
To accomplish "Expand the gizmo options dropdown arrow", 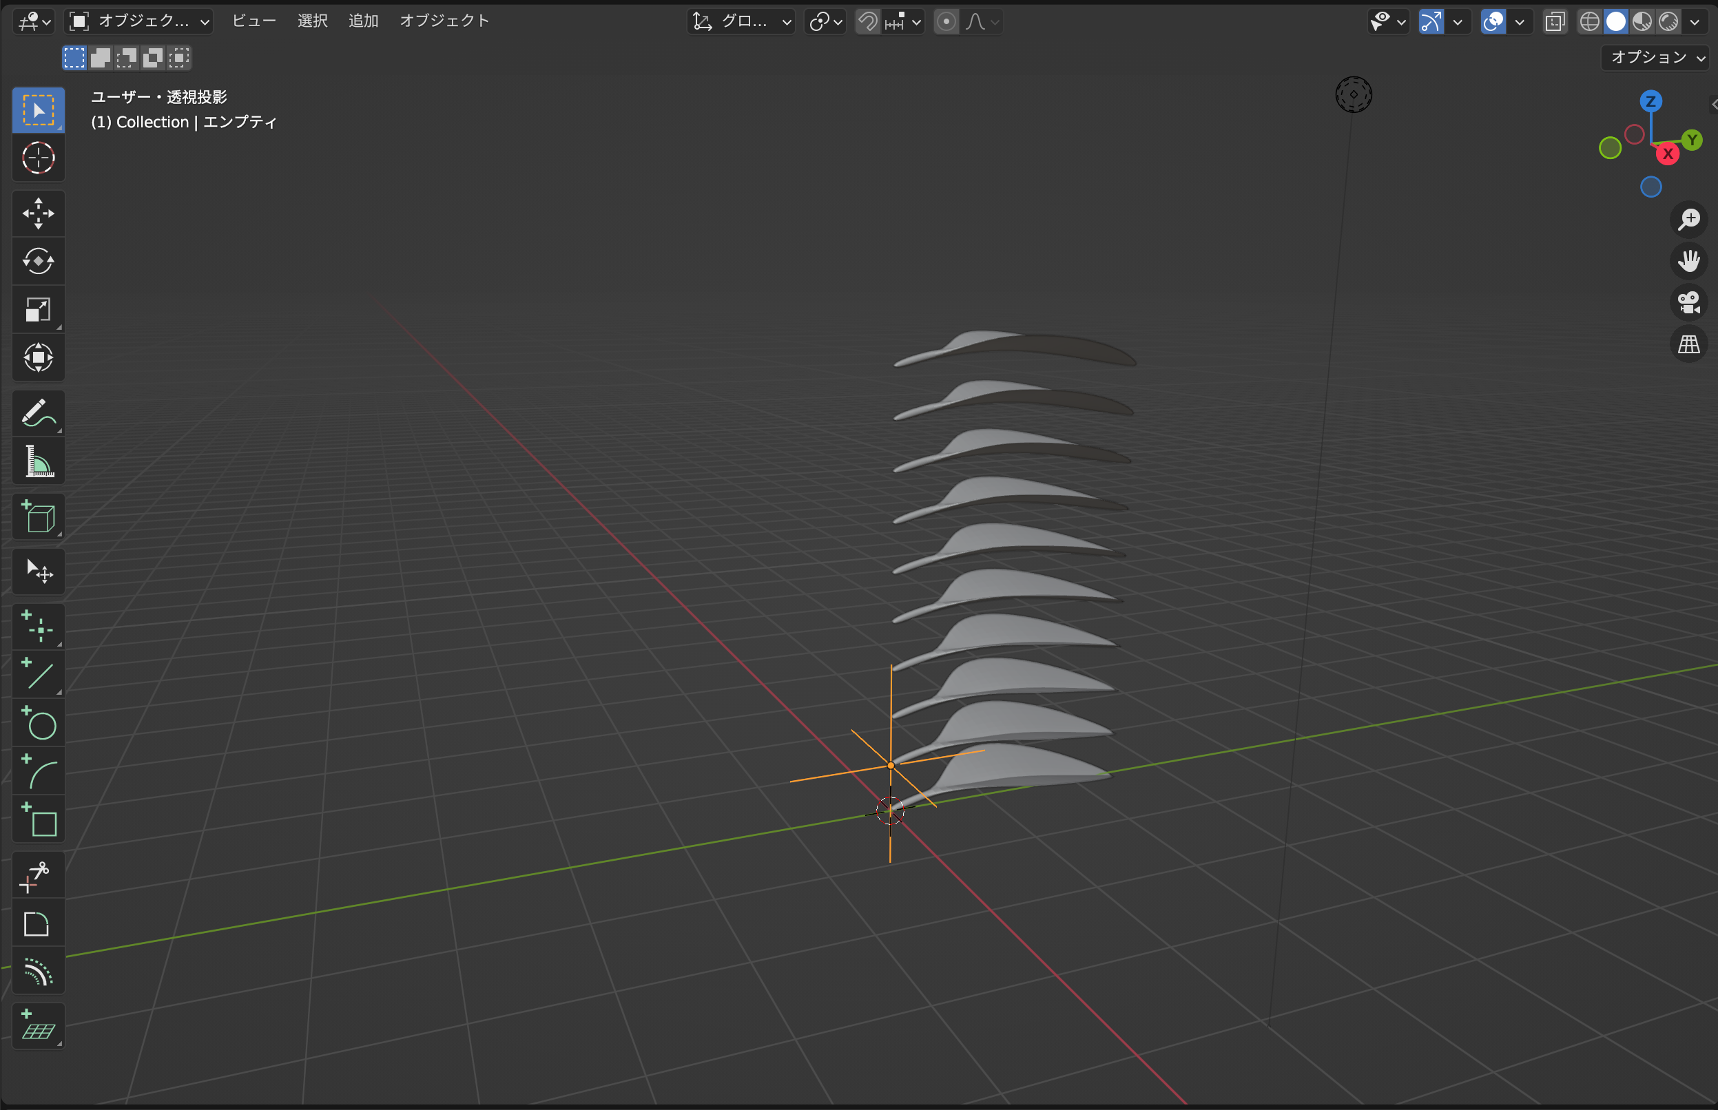I will (x=1458, y=21).
